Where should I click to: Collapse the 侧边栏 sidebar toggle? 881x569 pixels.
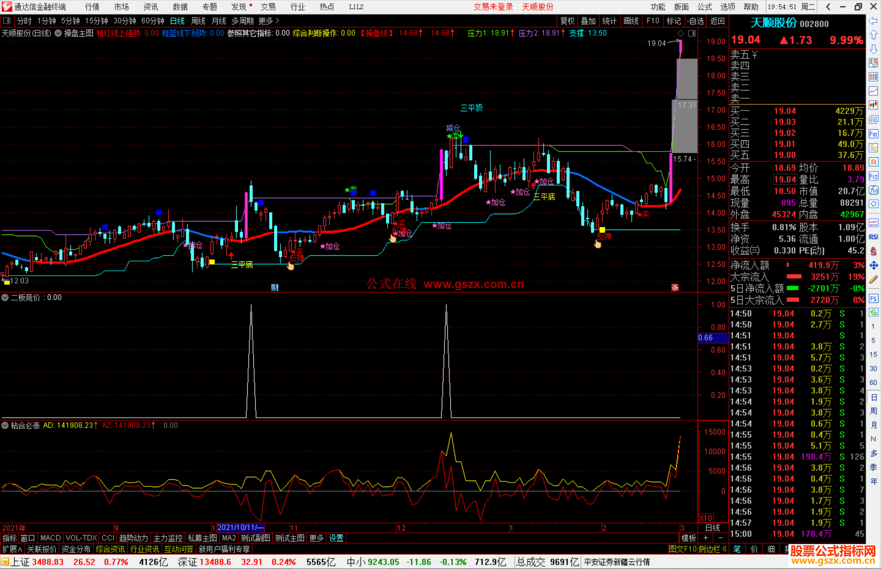[x=713, y=549]
